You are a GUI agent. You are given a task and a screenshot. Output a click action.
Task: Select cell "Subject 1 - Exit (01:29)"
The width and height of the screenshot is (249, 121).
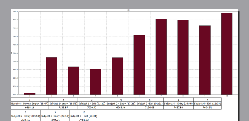92,104
